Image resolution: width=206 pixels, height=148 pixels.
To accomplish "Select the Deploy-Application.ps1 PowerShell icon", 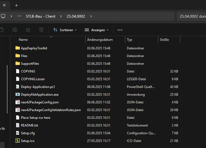I will 18,87.
